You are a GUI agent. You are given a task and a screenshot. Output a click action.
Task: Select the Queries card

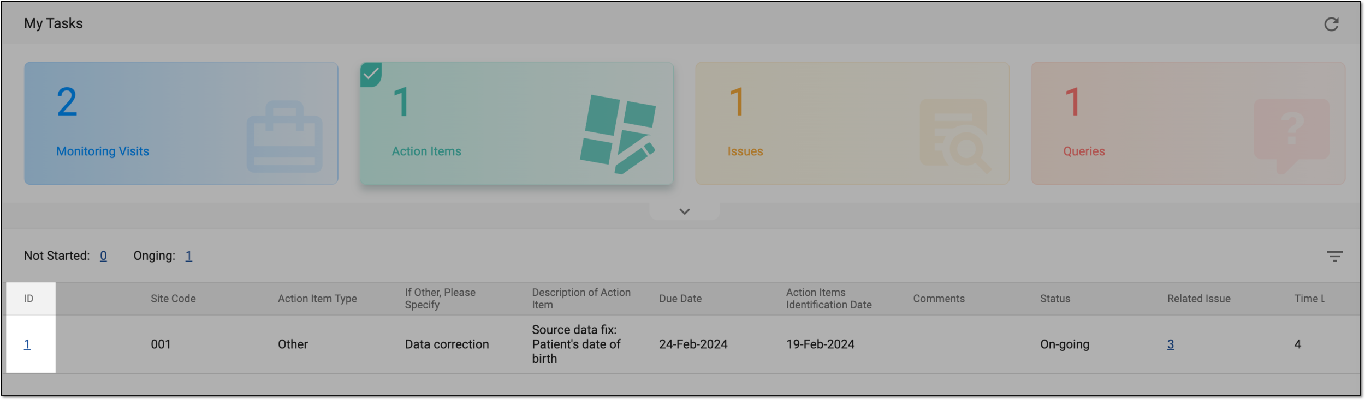coord(1188,123)
